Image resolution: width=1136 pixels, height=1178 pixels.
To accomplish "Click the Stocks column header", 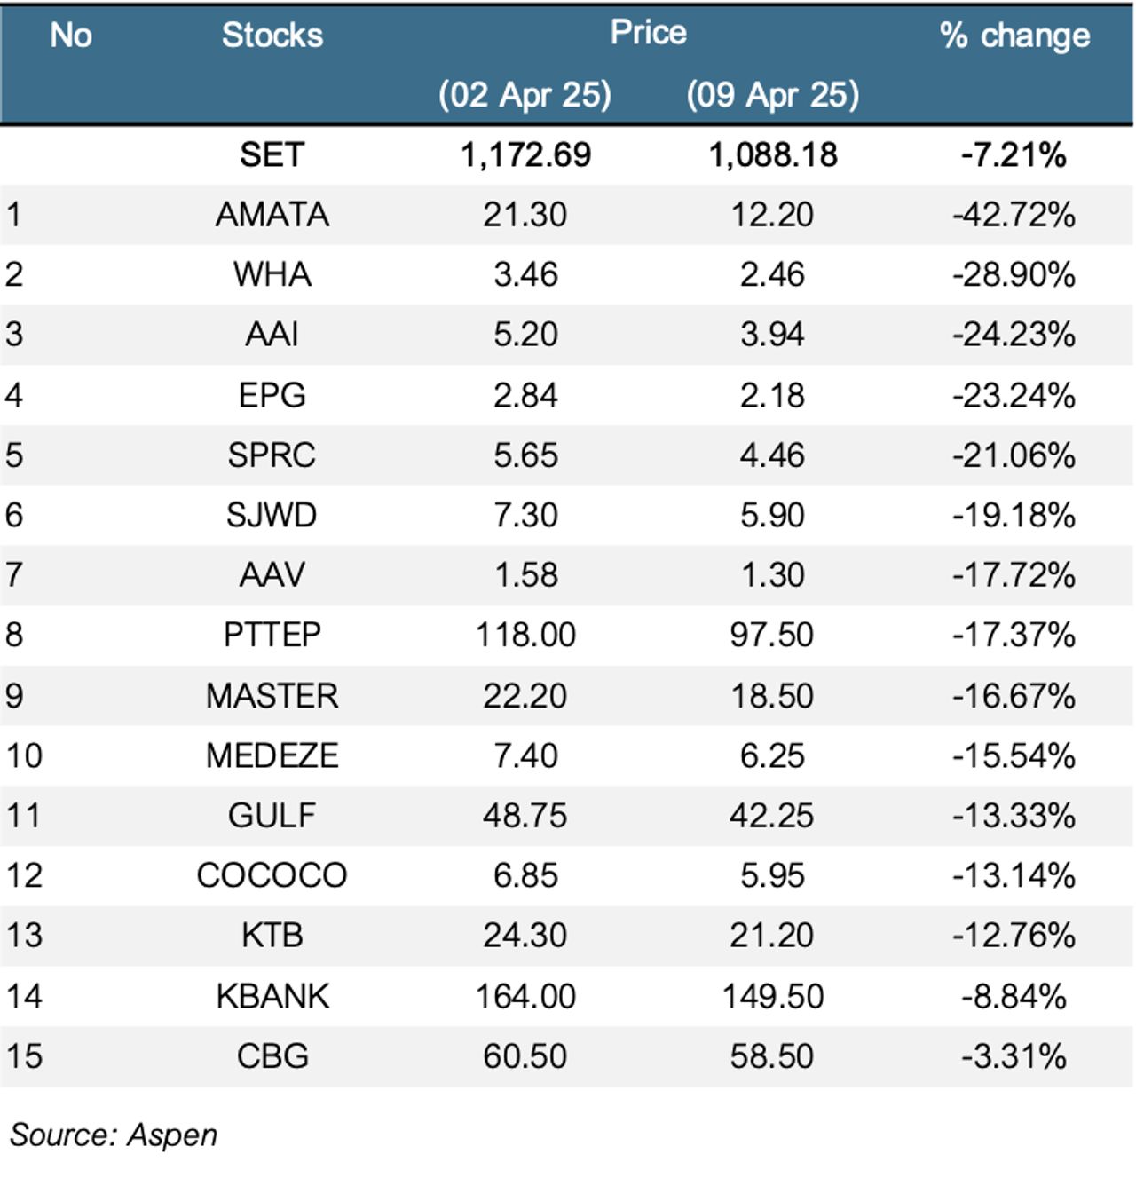I will pyautogui.click(x=272, y=36).
